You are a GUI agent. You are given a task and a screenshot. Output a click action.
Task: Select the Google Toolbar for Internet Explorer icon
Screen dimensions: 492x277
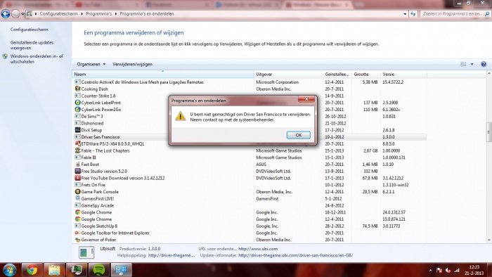pyautogui.click(x=77, y=233)
